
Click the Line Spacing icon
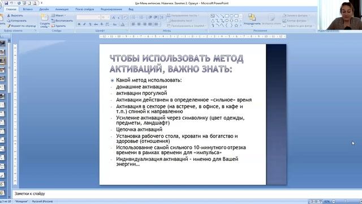coord(162,18)
